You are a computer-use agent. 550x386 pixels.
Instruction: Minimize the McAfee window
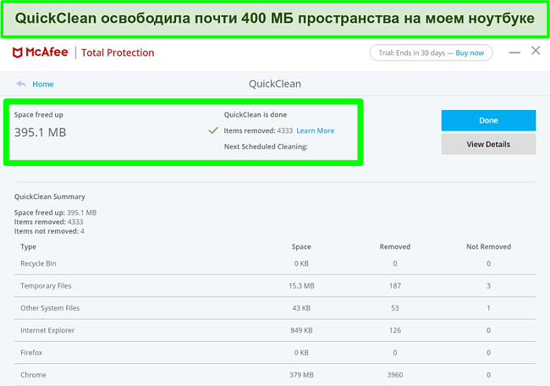(x=514, y=52)
